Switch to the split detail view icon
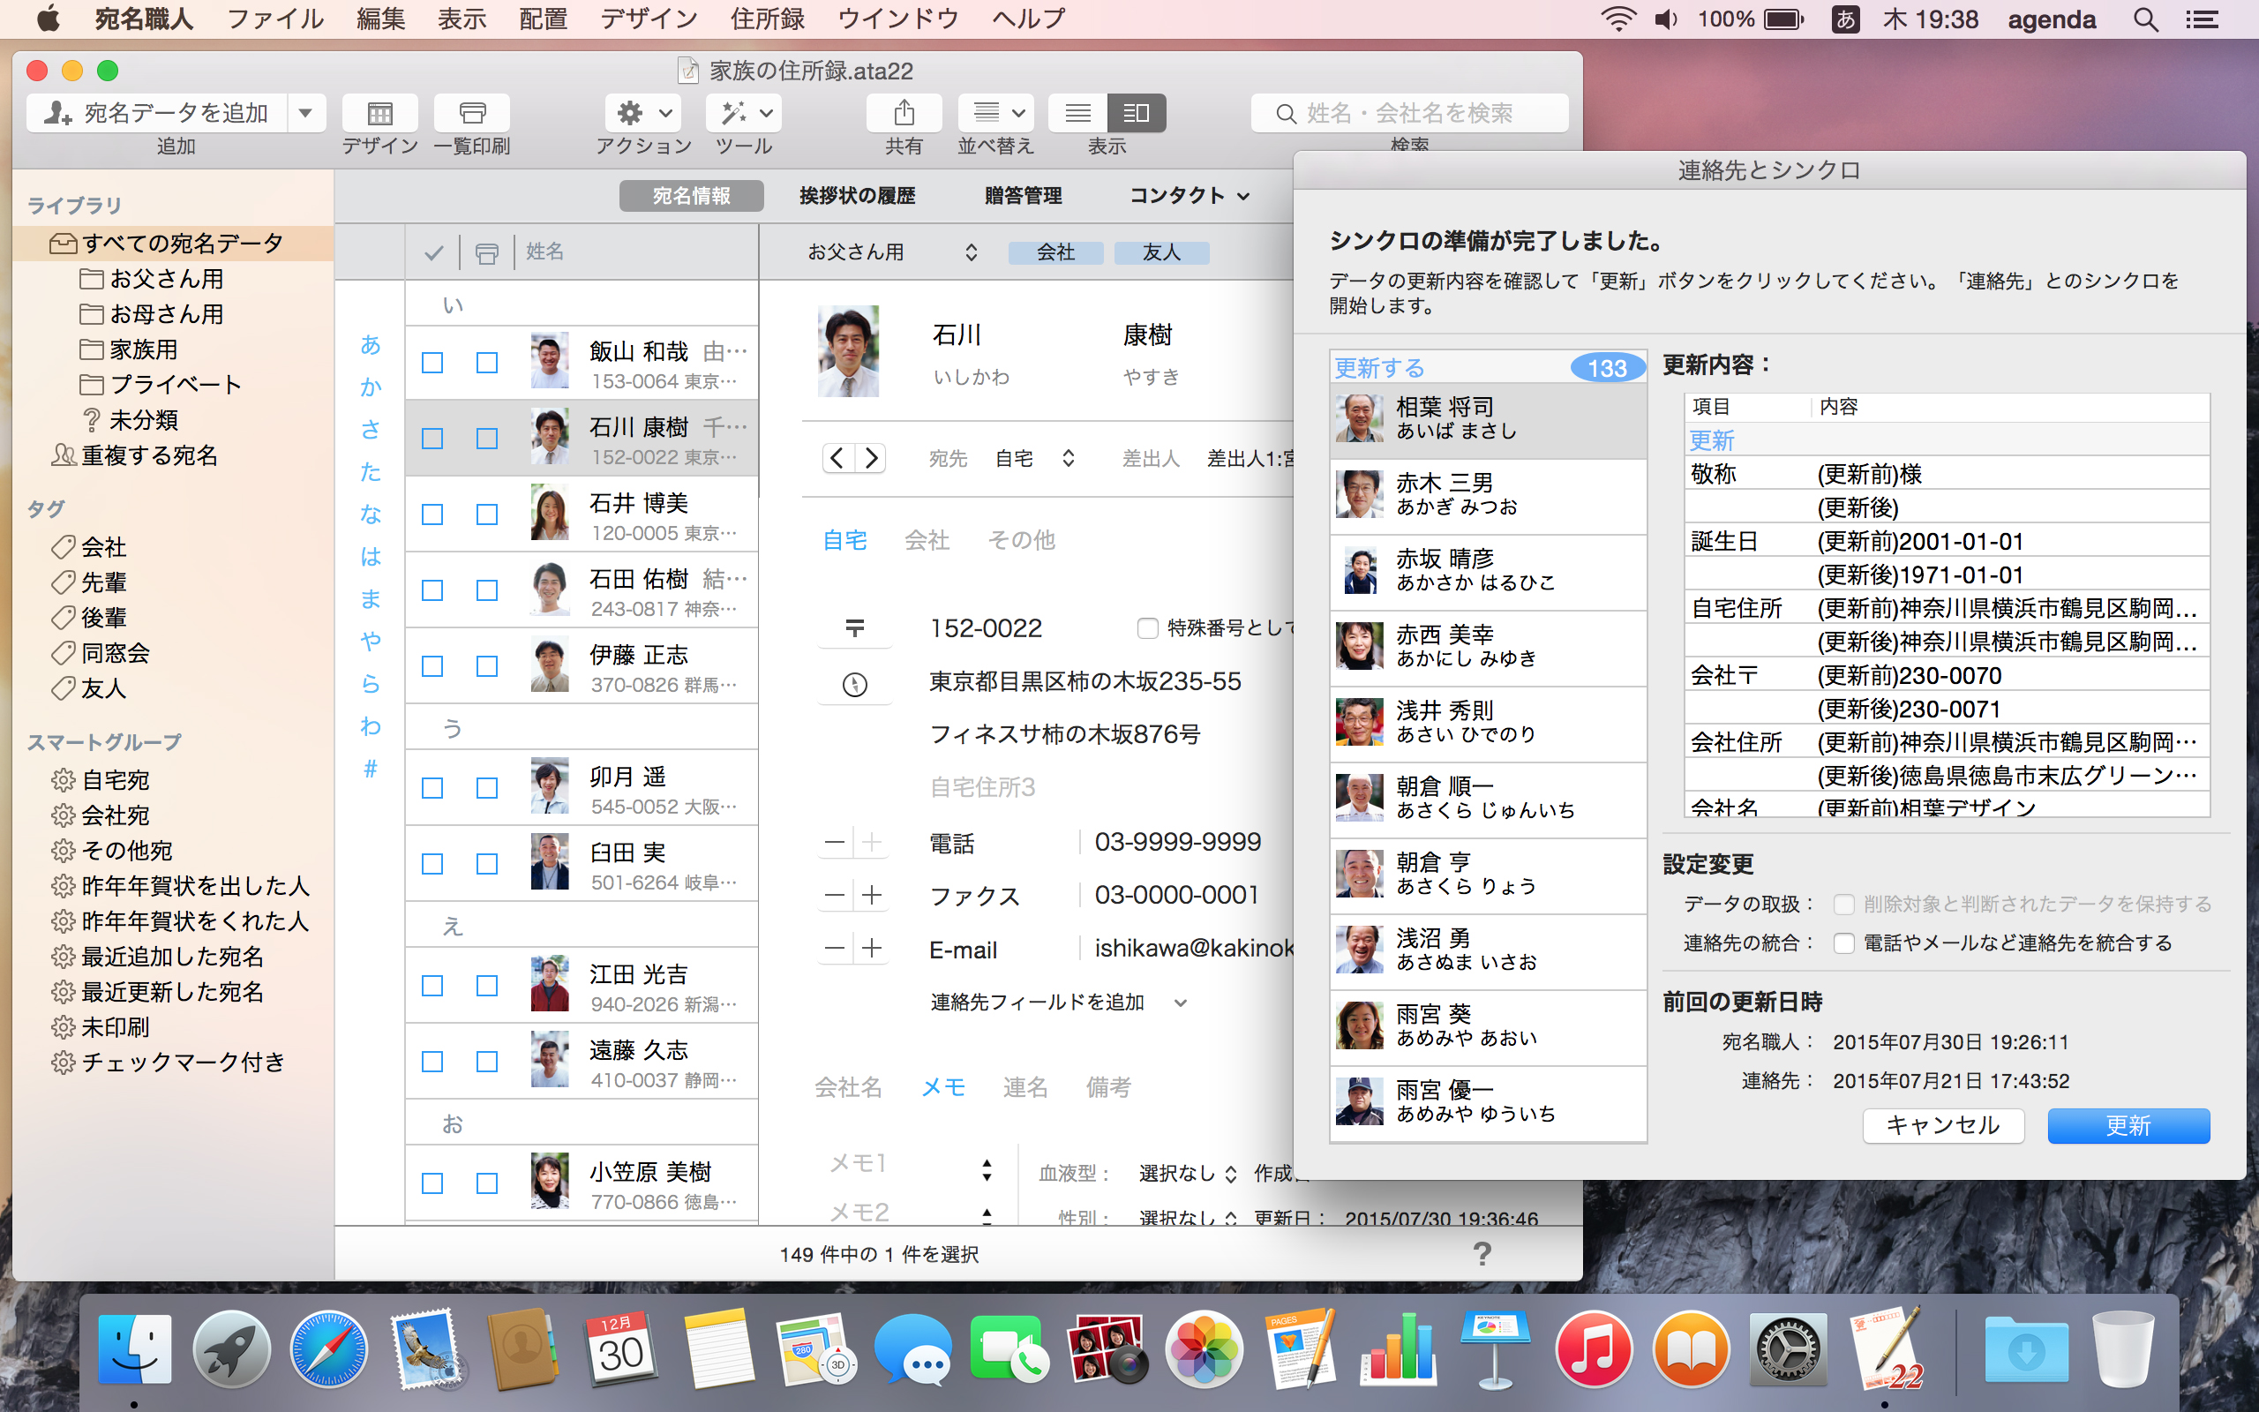 click(x=1136, y=114)
